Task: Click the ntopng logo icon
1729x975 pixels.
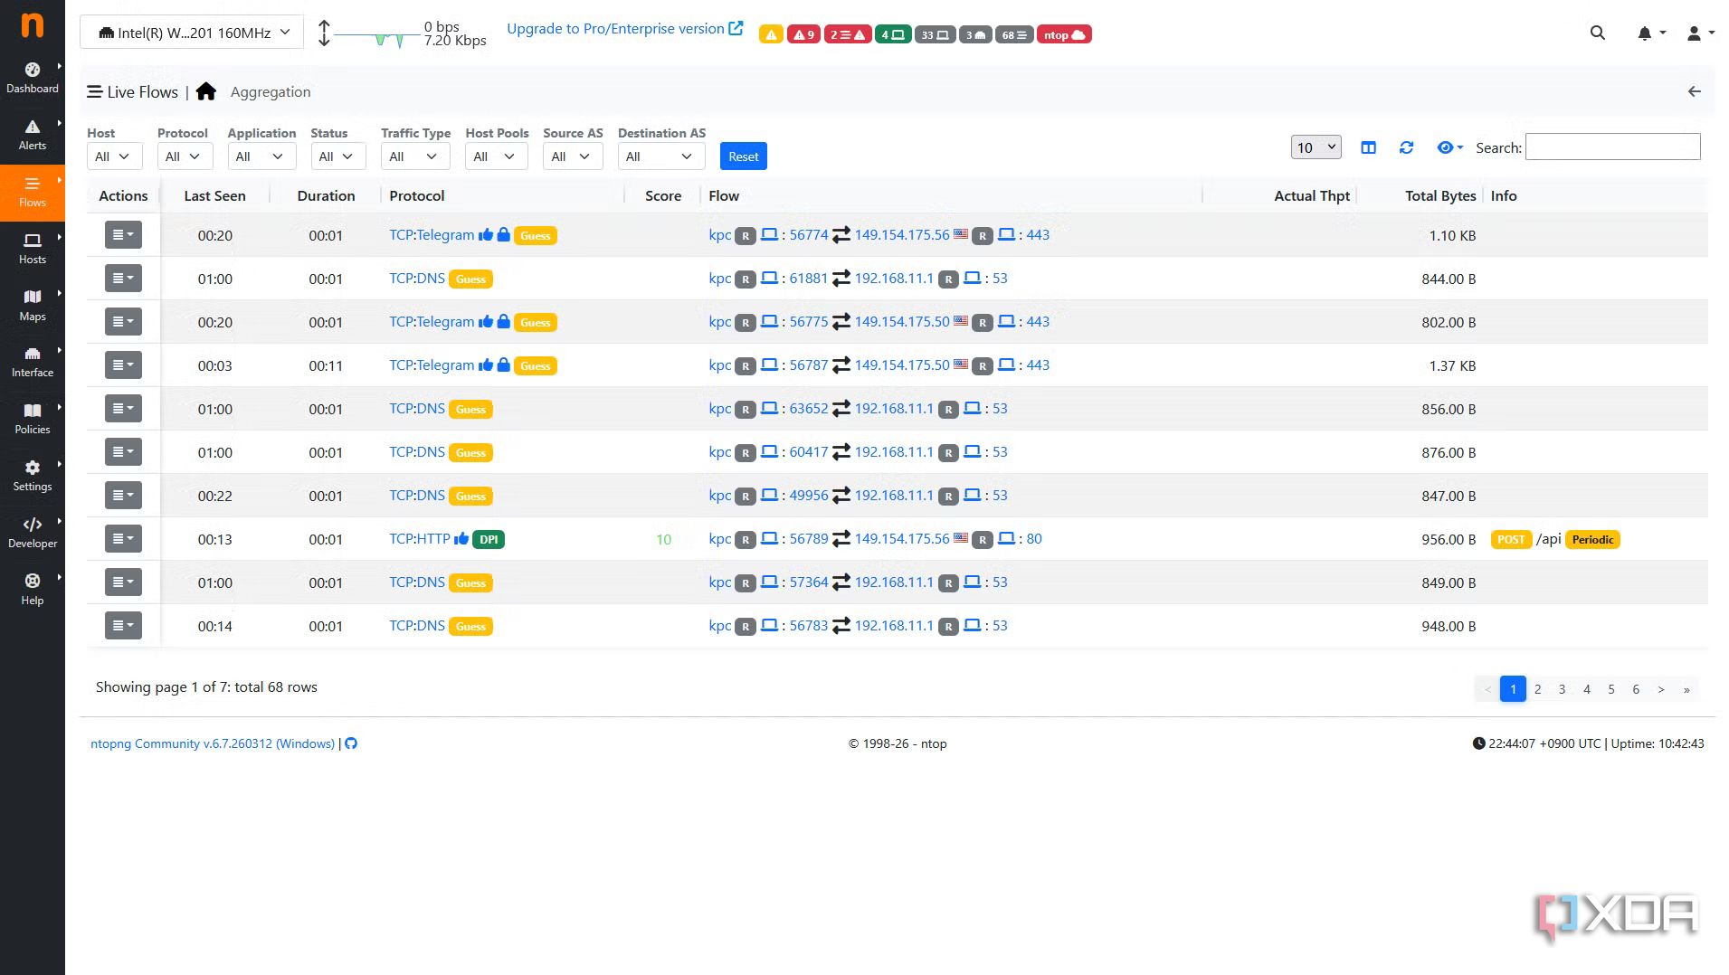Action: (32, 24)
